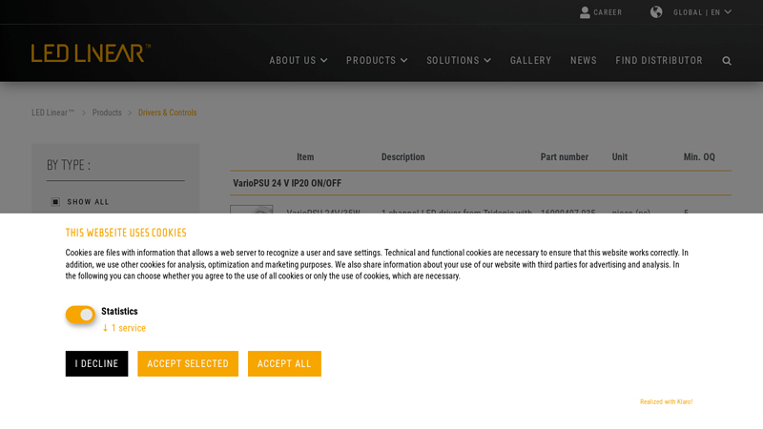The height and width of the screenshot is (429, 763).
Task: Open the Realized with Klaro link
Action: coord(666,402)
